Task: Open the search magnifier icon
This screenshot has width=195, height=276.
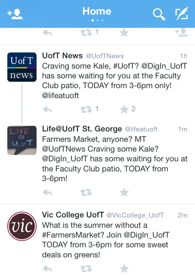Action: (159, 14)
